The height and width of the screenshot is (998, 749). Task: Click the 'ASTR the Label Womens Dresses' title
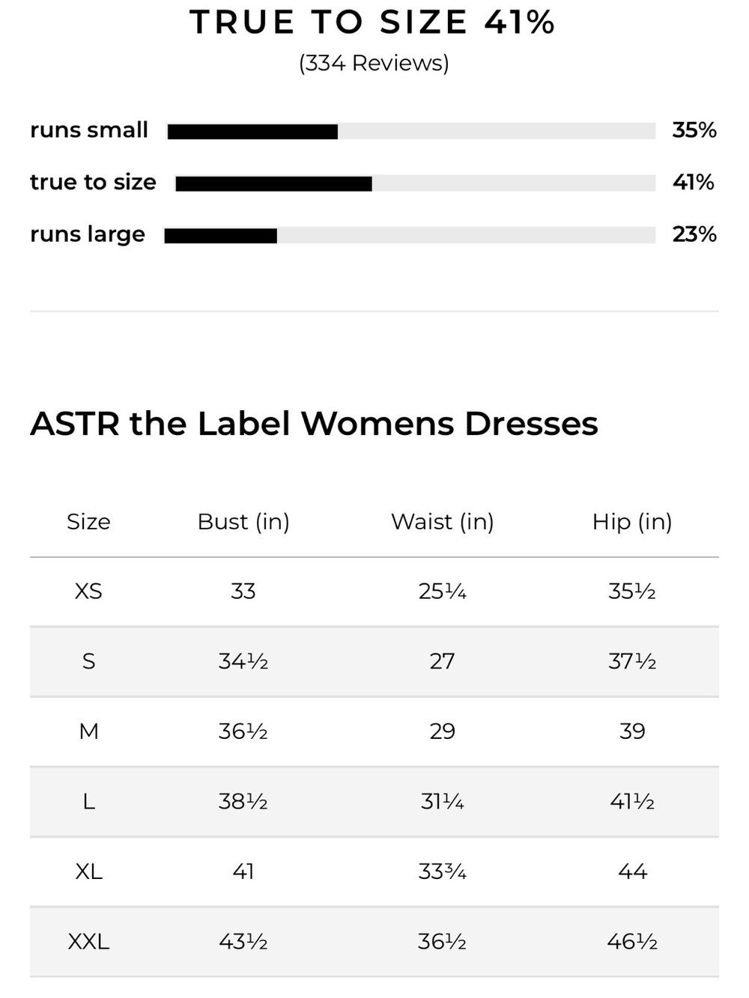[314, 424]
